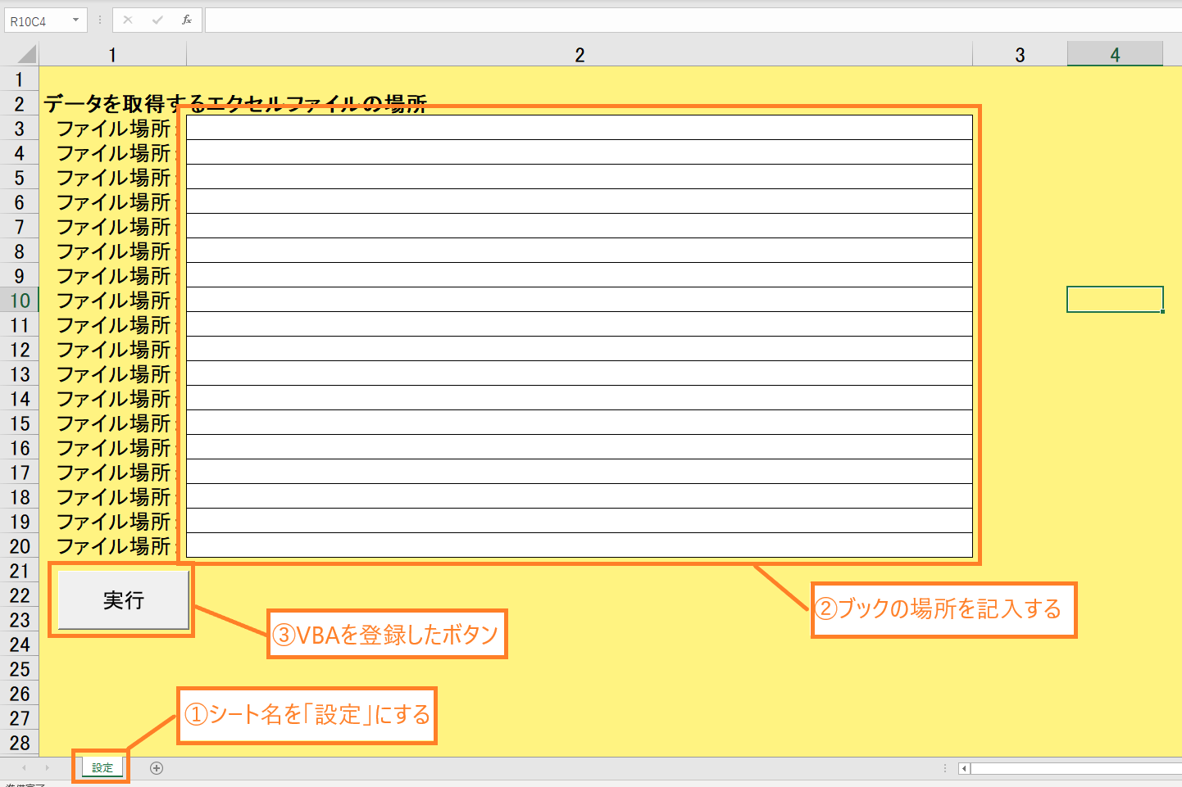The height and width of the screenshot is (787, 1182).
Task: Click the selected cell in row 10 column 4
Action: (x=1115, y=300)
